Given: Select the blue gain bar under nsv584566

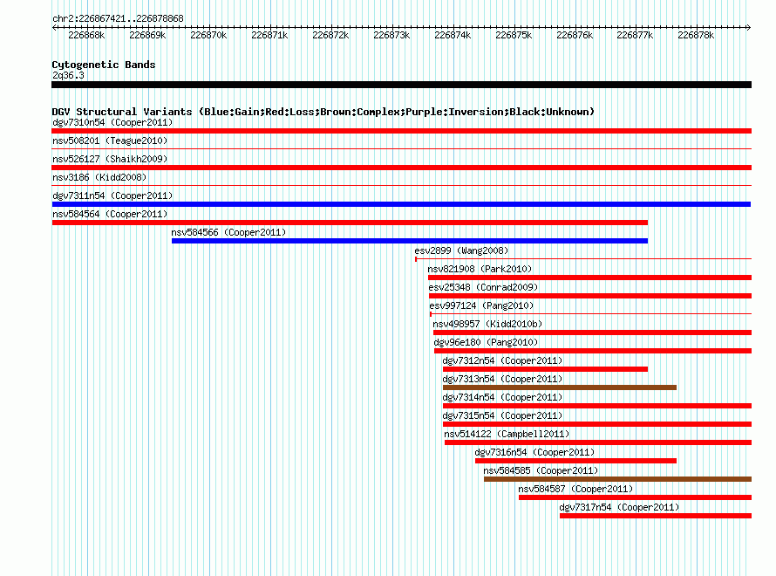Looking at the screenshot, I should pos(410,241).
